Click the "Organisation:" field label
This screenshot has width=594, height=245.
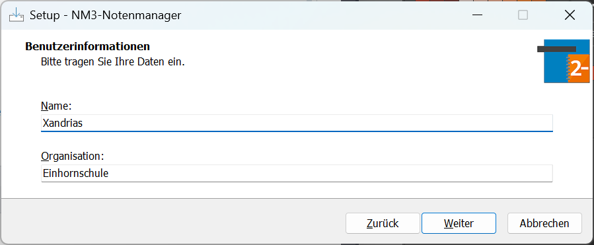tap(73, 156)
